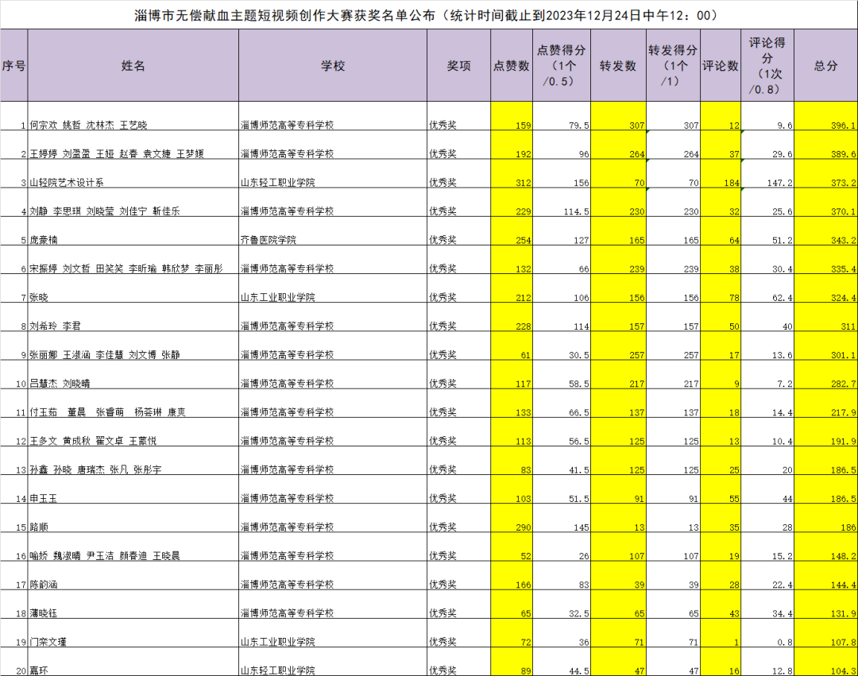Screen dimensions: 858x676
Task: Click comment score 147.2
Action: (767, 174)
